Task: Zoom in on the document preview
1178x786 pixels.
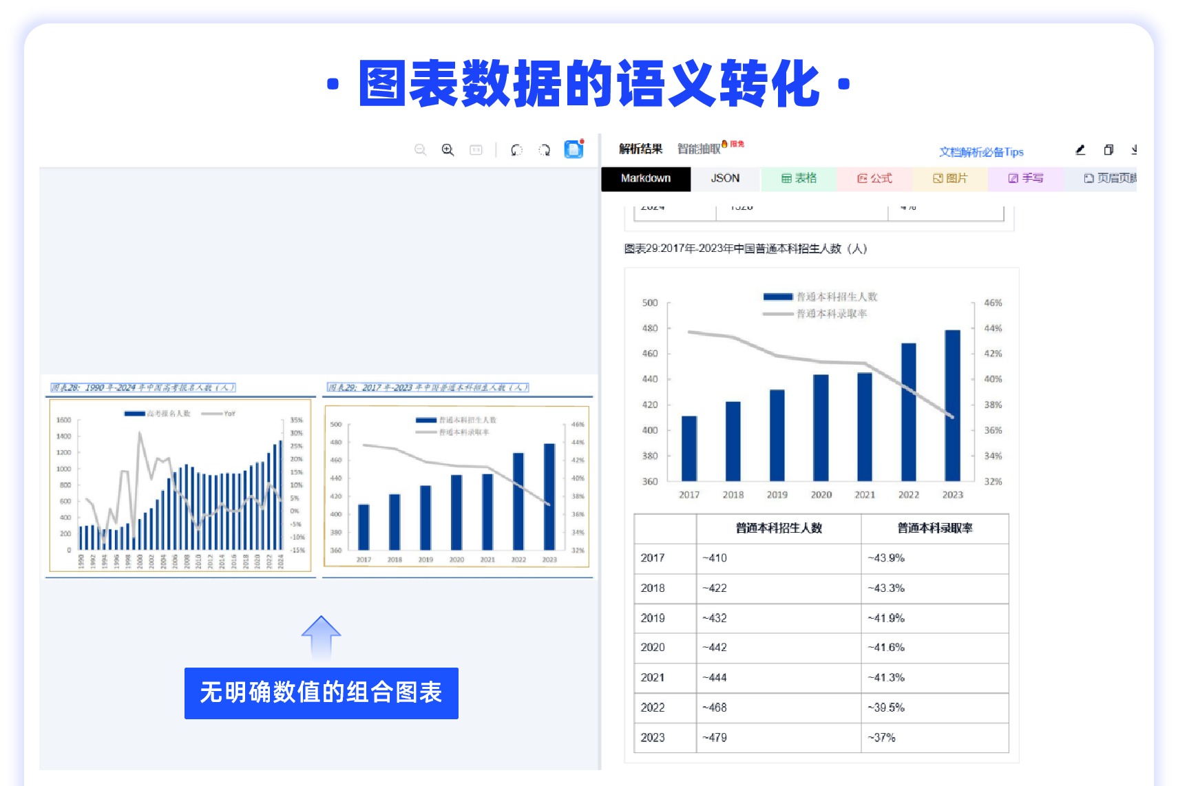Action: (448, 149)
